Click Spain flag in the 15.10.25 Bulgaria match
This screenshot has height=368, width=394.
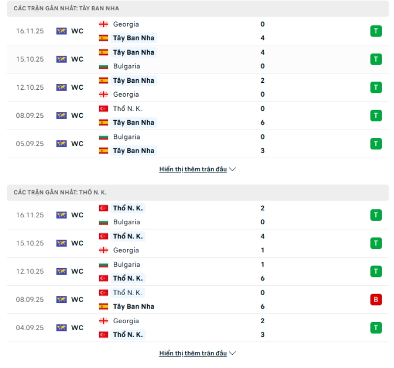click(103, 52)
